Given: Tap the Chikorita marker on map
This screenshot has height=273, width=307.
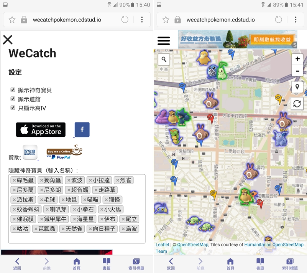Looking at the screenshot, I should [222, 71].
